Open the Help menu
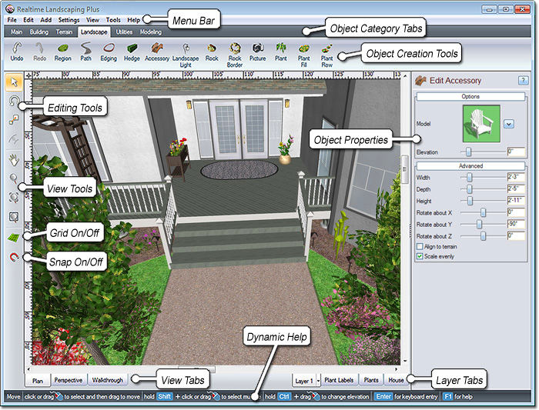The width and height of the screenshot is (539, 410). pos(134,20)
